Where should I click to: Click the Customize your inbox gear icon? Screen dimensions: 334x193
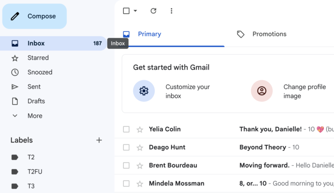click(x=144, y=91)
